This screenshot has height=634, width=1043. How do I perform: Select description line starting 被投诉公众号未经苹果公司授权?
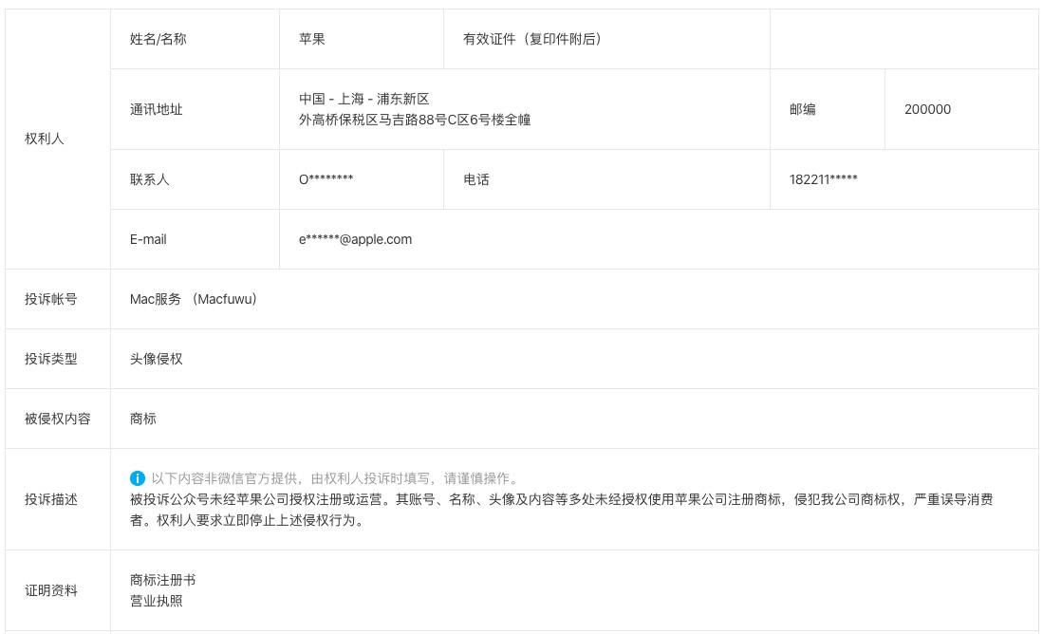(x=562, y=499)
